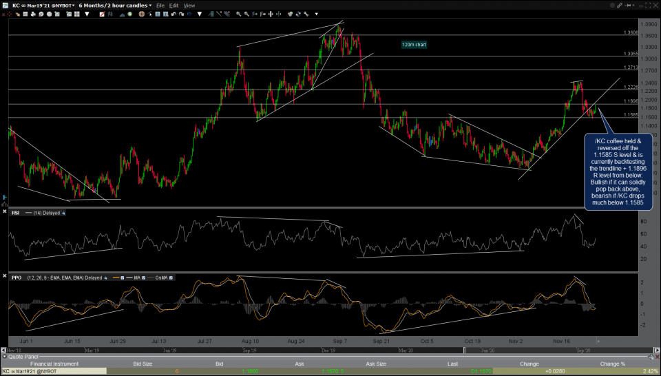This screenshot has width=661, height=376.
Task: Close the PPO indicator panel
Action: point(6,278)
